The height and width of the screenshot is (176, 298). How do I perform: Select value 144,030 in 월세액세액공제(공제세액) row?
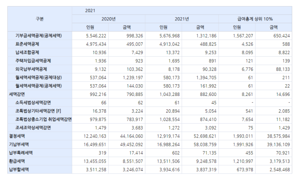point(135,86)
